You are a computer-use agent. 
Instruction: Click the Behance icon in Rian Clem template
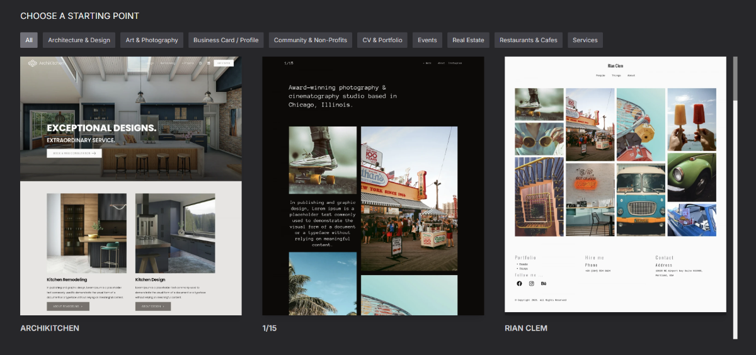[544, 283]
